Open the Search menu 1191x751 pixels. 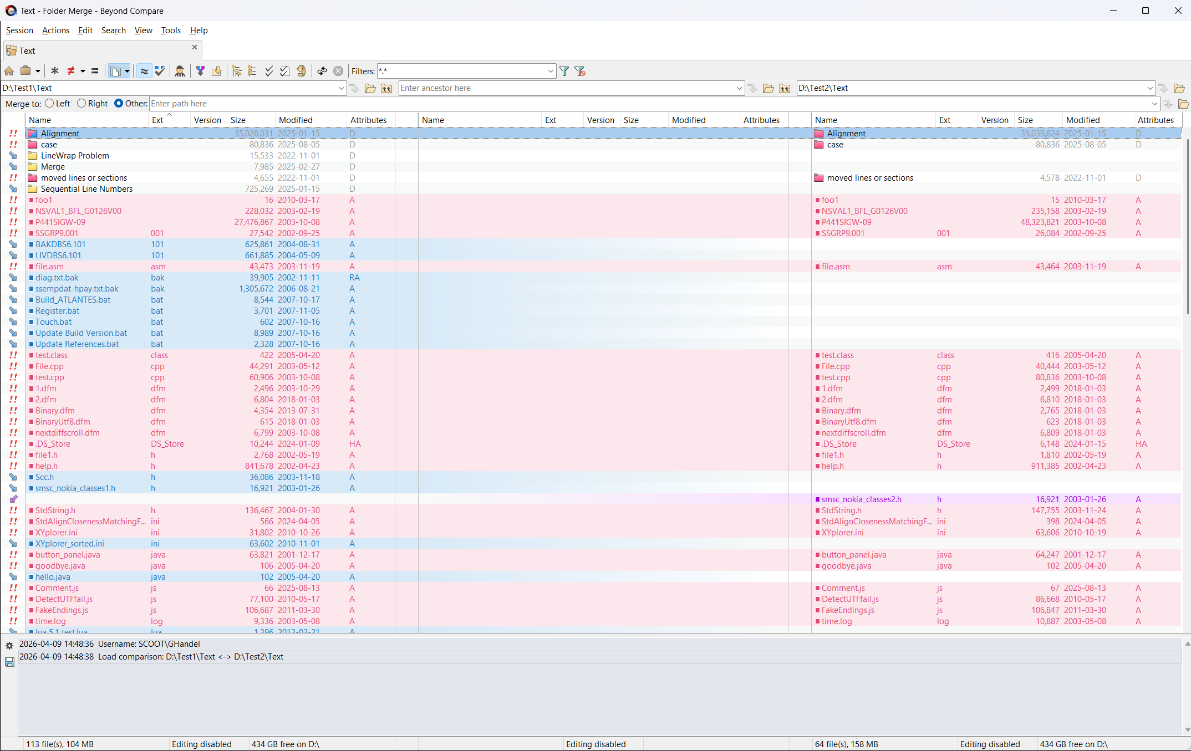point(113,30)
